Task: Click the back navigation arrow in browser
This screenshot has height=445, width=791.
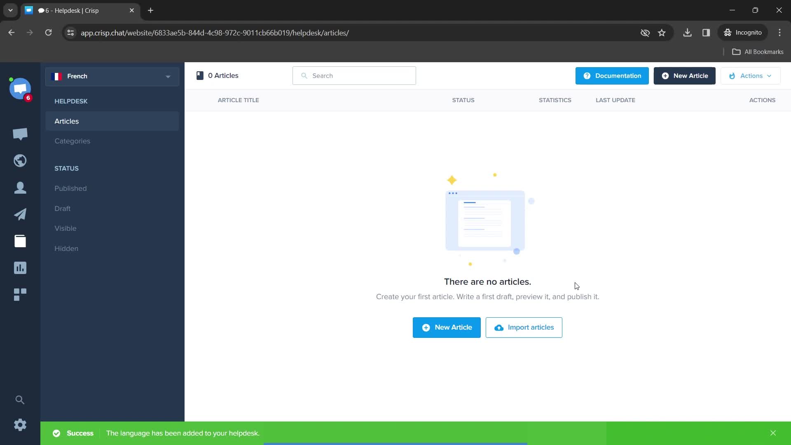Action: pos(12,33)
